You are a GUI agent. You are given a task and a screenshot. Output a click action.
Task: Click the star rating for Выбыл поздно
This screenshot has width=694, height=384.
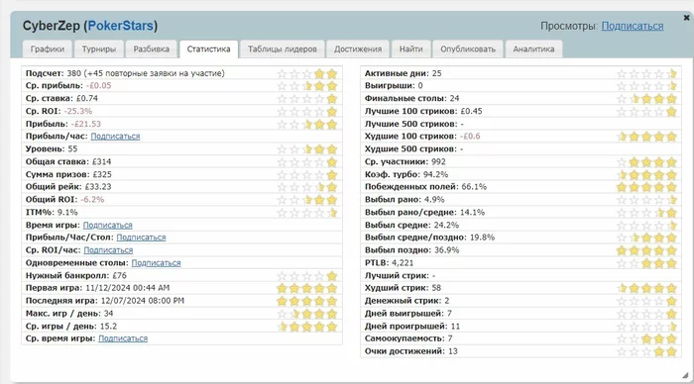[646, 251]
